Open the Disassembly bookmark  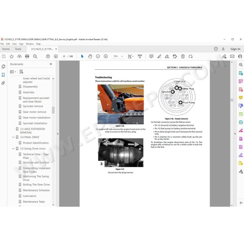point(30,86)
